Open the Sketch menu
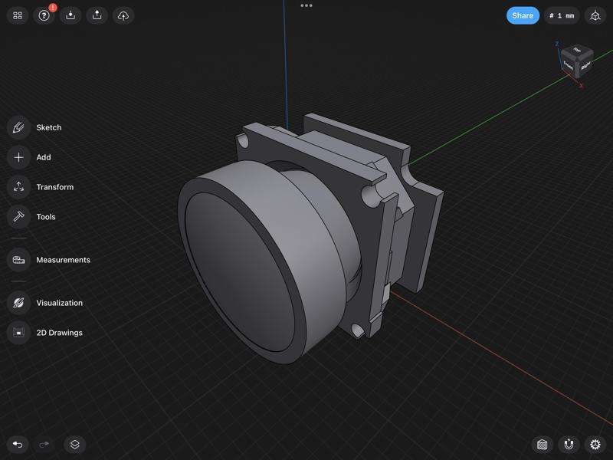Image resolution: width=613 pixels, height=460 pixels. [19, 127]
